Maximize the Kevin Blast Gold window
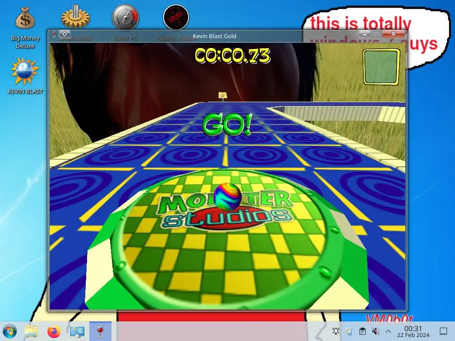This screenshot has width=455, height=341. (x=376, y=34)
